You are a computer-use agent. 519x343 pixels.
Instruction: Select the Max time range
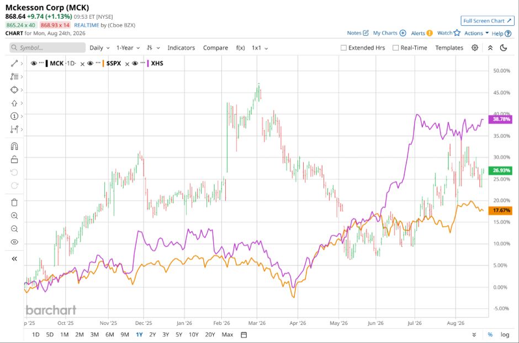tap(227, 335)
